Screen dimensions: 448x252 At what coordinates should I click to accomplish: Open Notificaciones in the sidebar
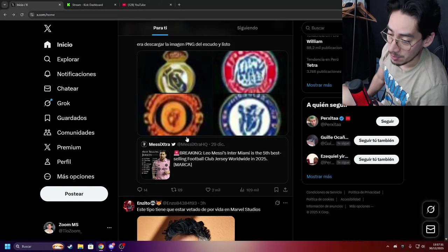click(70, 74)
